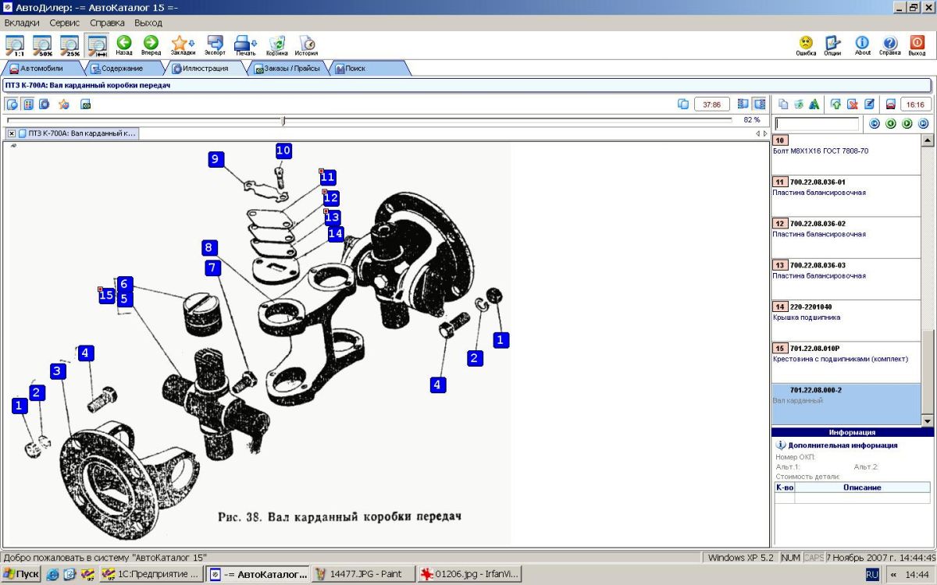Toggle the split panel view button left of parts list
The height and width of the screenshot is (585, 937).
point(759,104)
